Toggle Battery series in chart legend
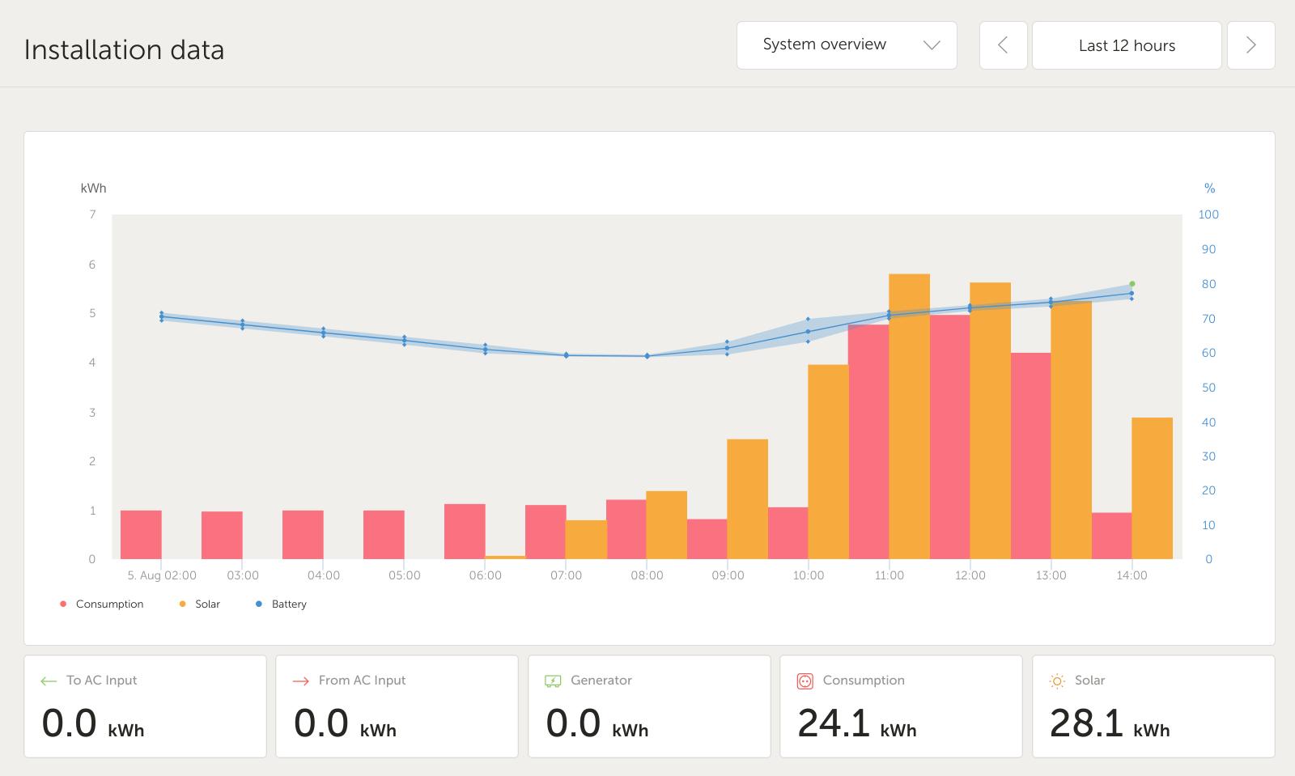This screenshot has height=776, width=1295. (282, 604)
